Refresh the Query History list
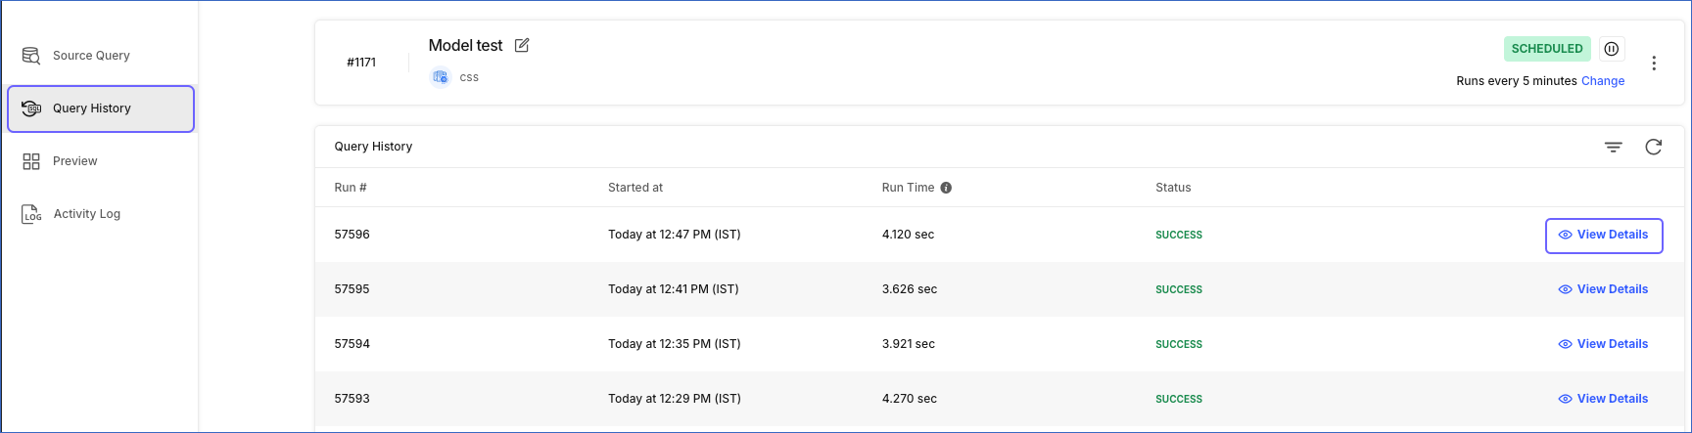The image size is (1692, 433). pos(1654,147)
